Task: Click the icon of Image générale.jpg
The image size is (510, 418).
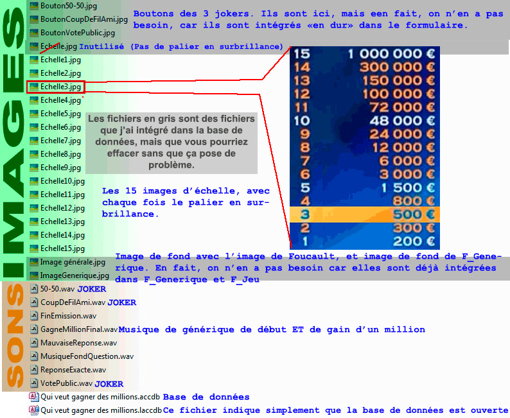Action: pos(34,262)
